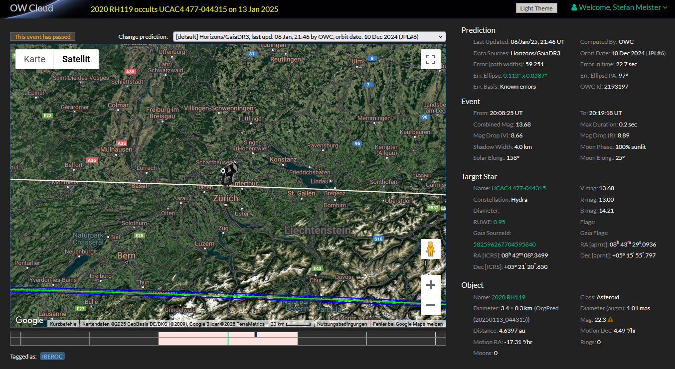
Task: Open the RUWE 0.95 value link
Action: (499, 222)
